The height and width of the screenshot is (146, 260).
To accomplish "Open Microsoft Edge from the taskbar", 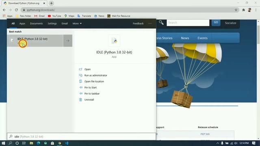I will point(39,143).
